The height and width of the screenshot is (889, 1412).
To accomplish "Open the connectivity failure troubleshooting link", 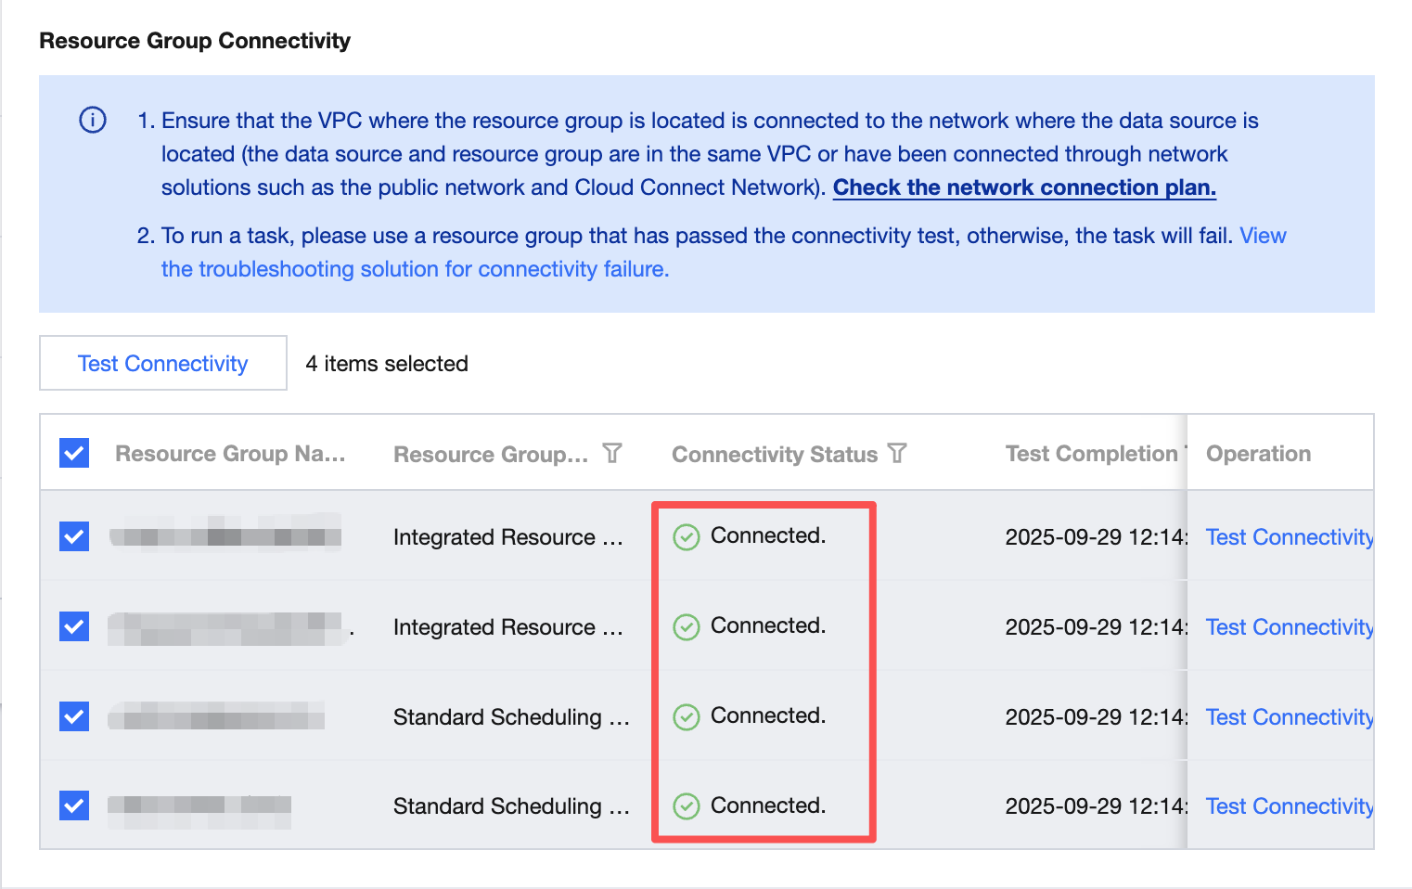I will tap(415, 269).
